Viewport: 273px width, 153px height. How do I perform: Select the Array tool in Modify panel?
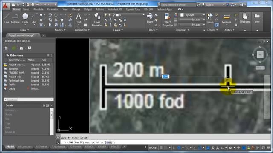click(61, 25)
